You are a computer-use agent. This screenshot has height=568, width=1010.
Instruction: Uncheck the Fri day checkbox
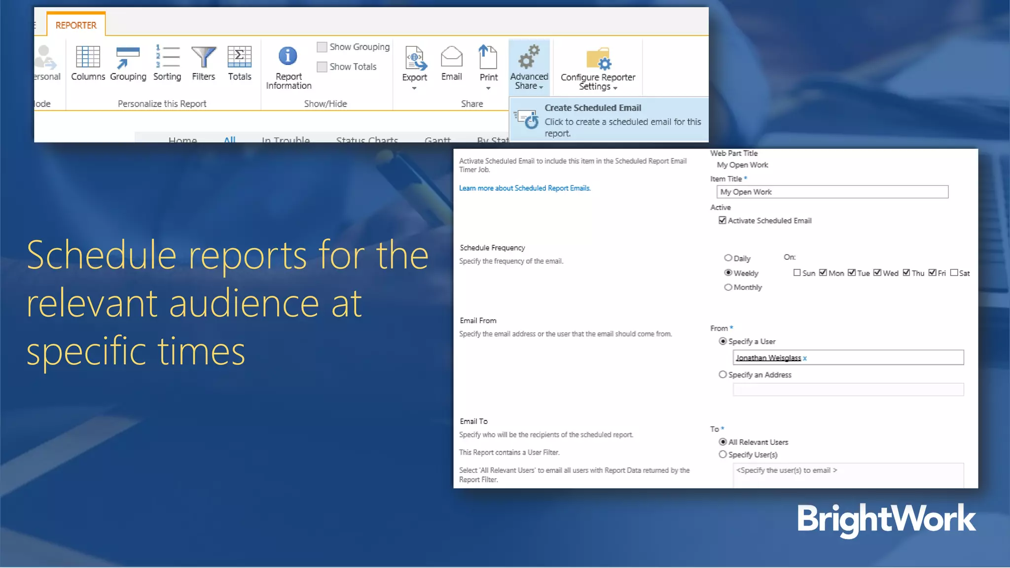[932, 273]
